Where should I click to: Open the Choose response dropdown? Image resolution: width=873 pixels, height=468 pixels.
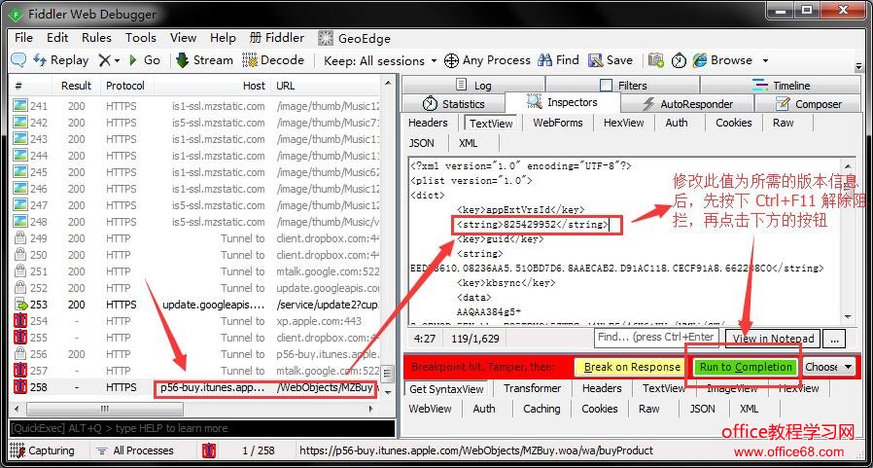pyautogui.click(x=829, y=367)
